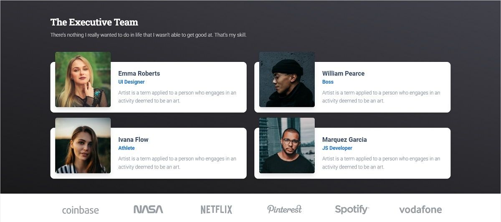Click the UI Designer role label
The height and width of the screenshot is (222, 501).
[132, 82]
